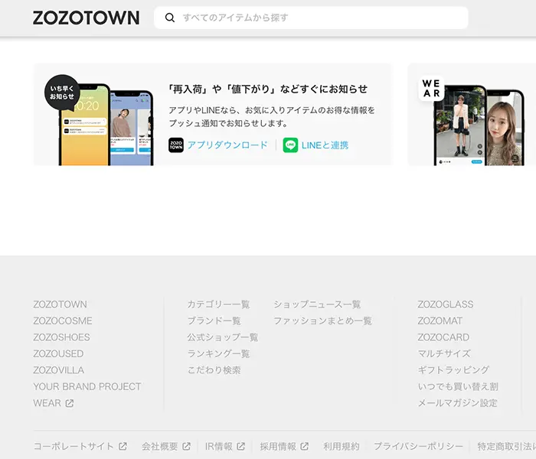Image resolution: width=536 pixels, height=459 pixels.
Task: Open 採用情報 link
Action: [278, 446]
